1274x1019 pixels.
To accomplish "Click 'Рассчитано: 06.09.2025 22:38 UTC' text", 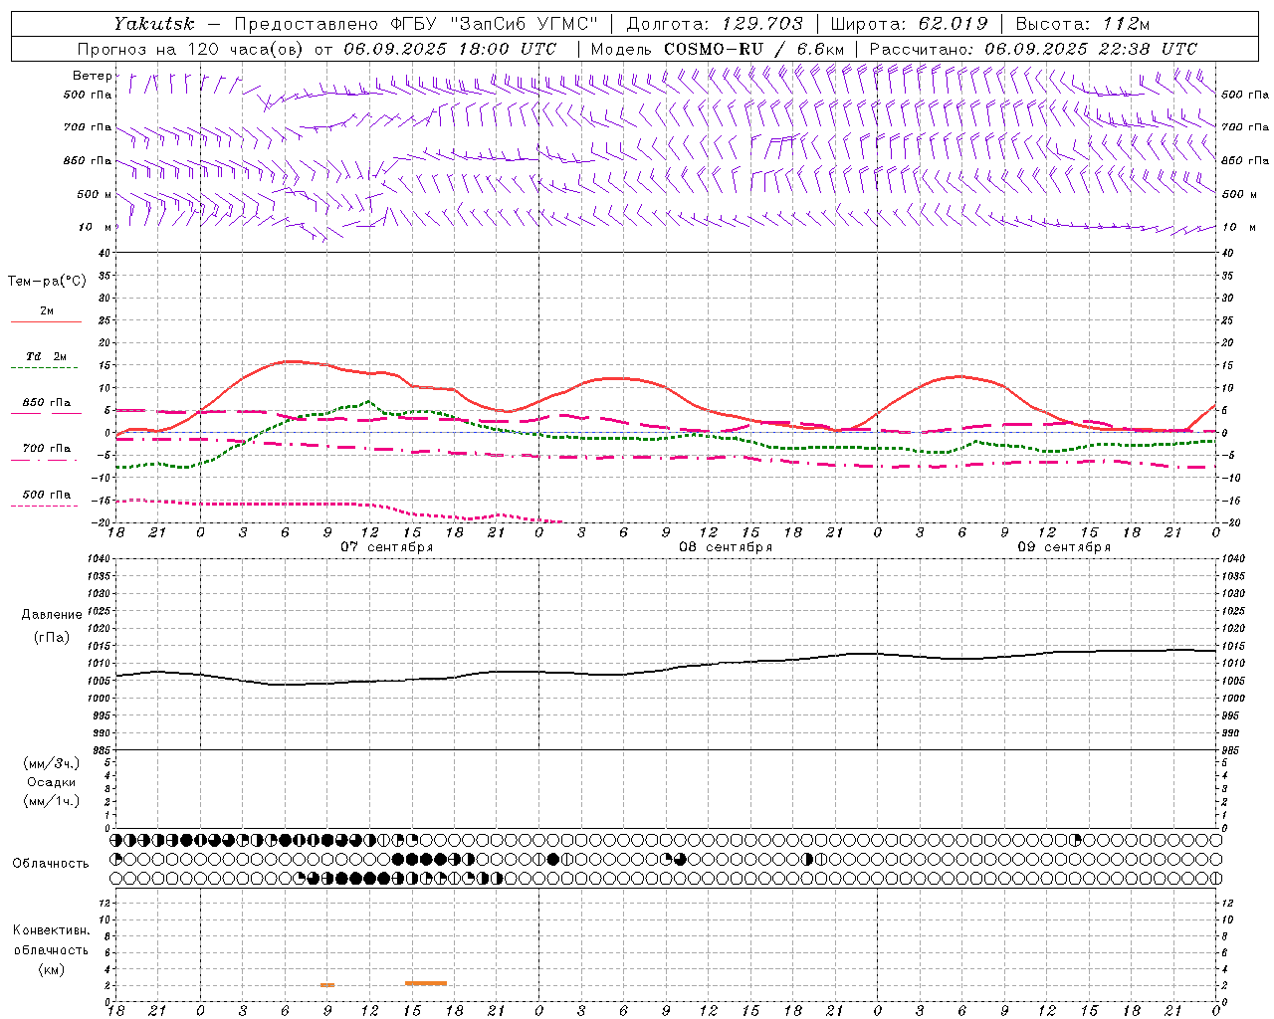I will pyautogui.click(x=1033, y=49).
